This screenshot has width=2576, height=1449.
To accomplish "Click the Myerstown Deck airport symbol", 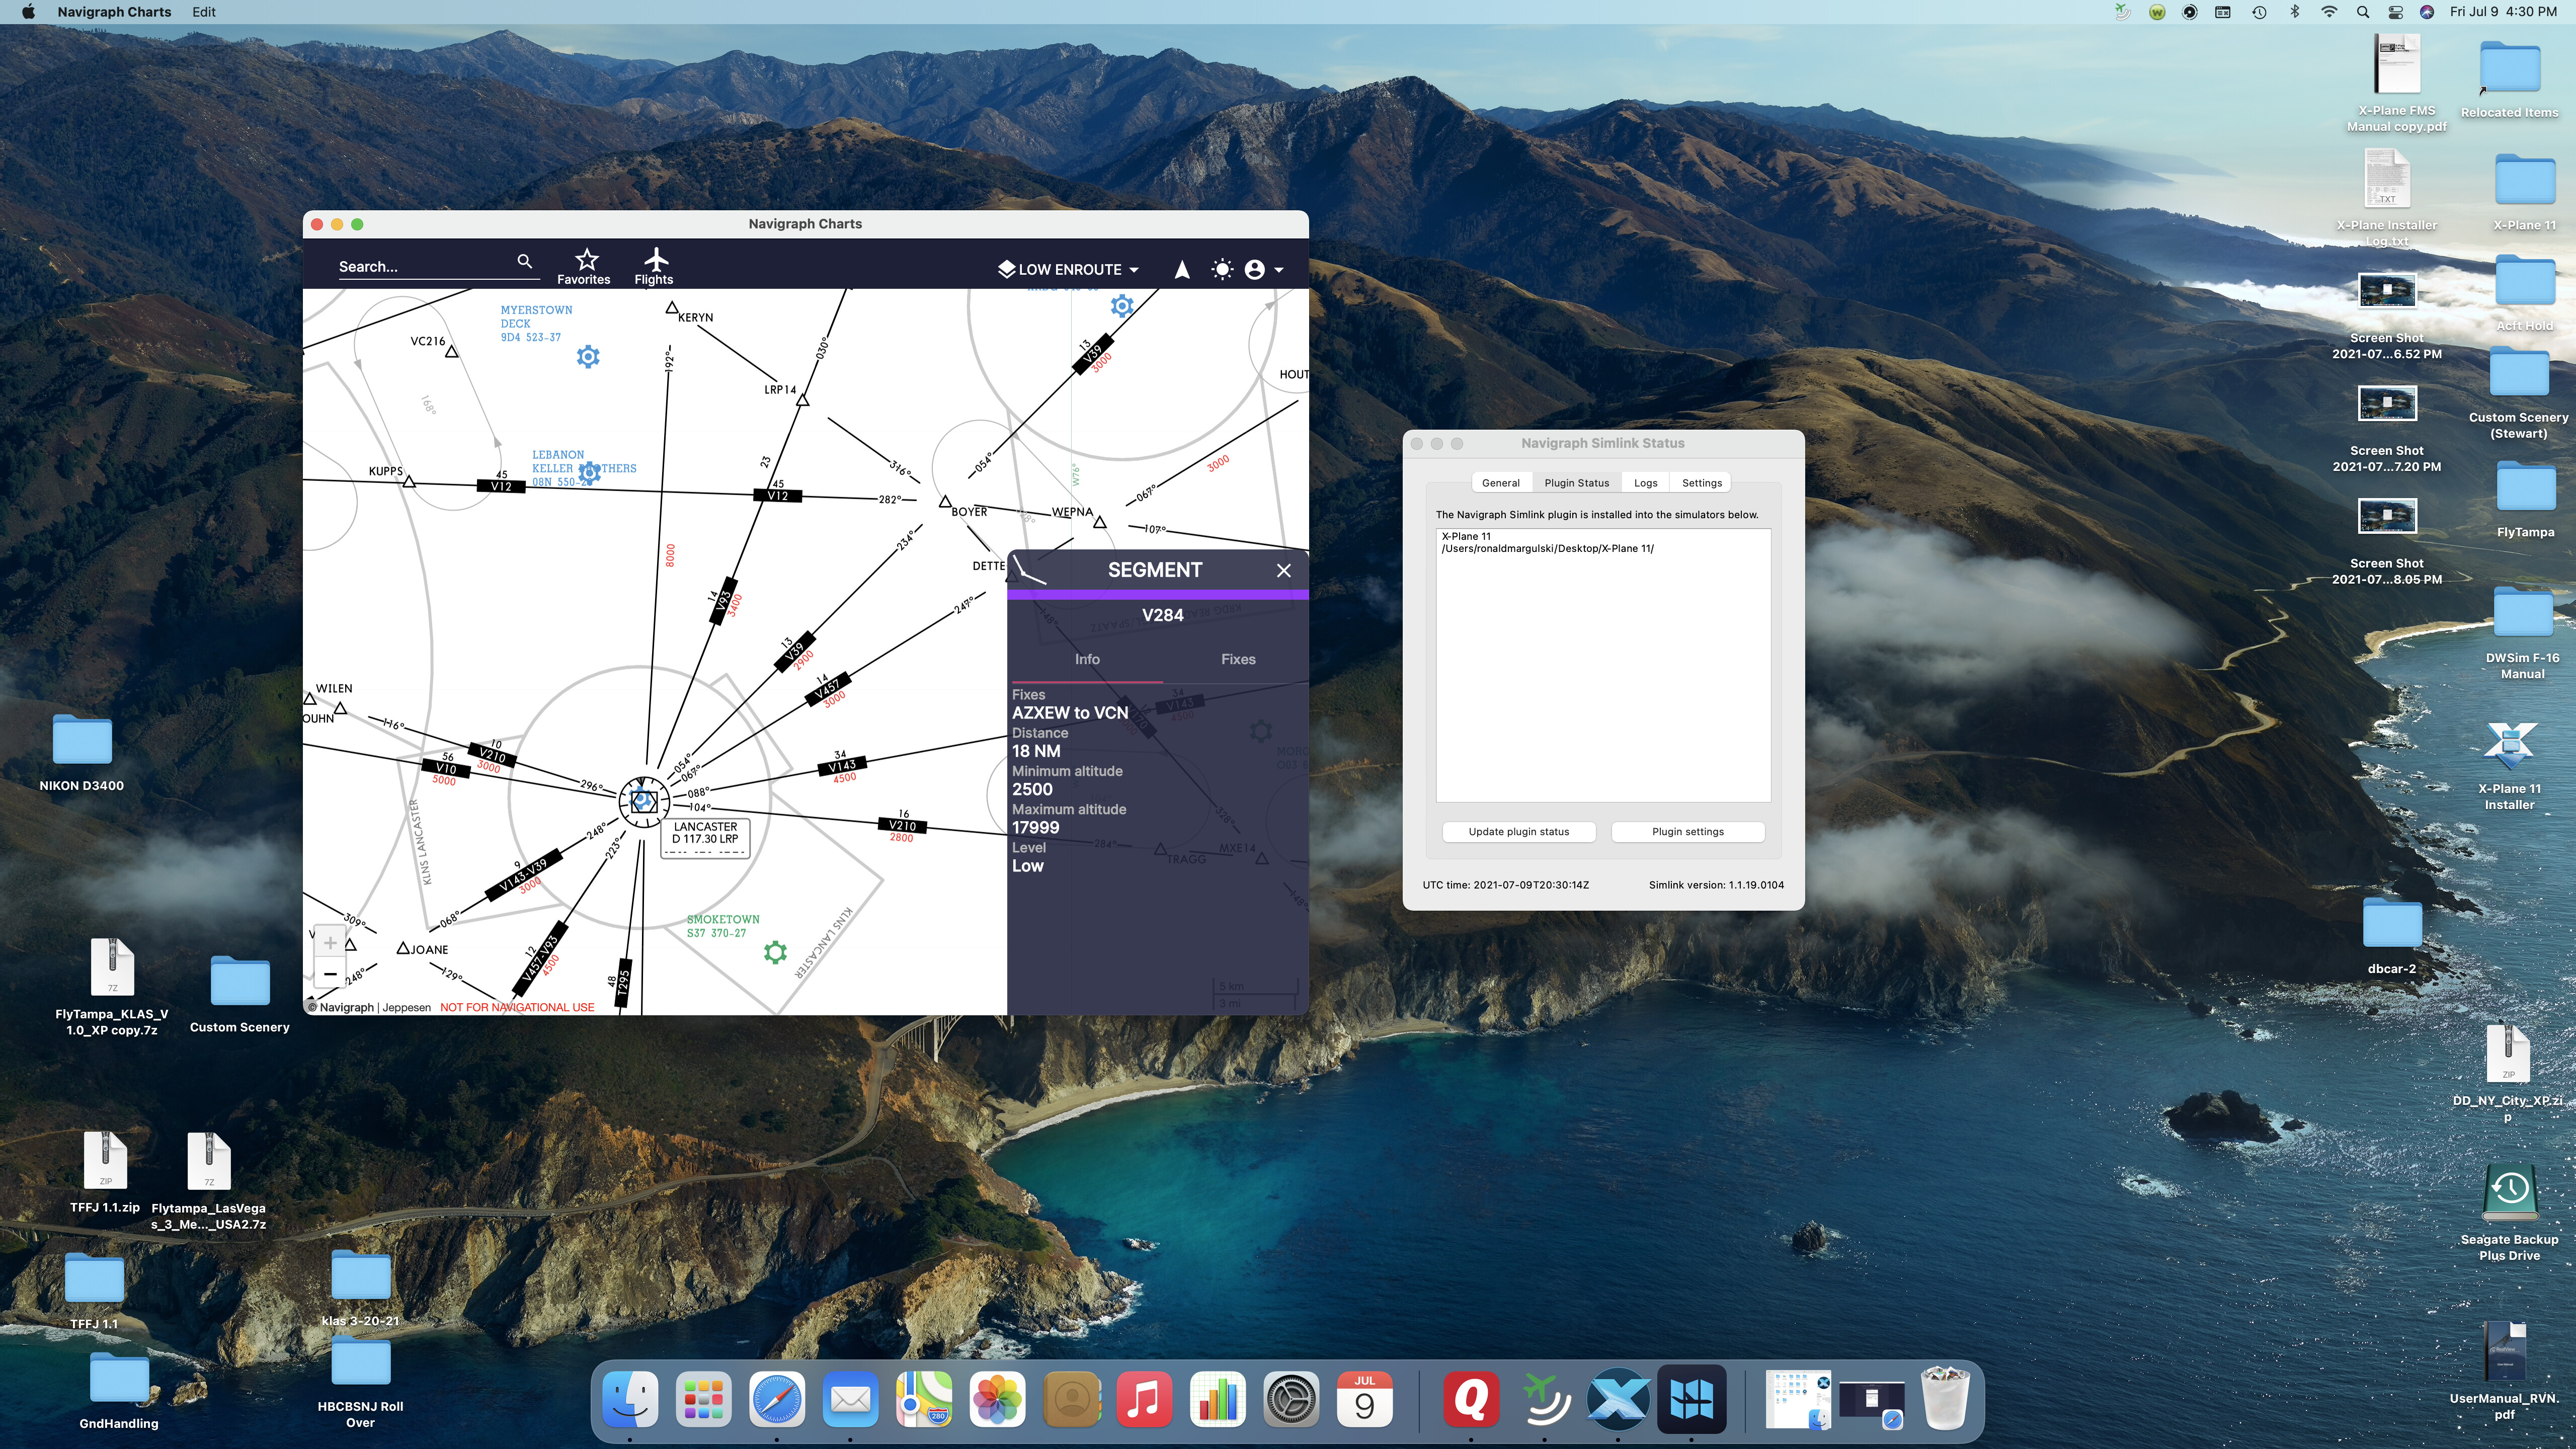I will [x=588, y=356].
